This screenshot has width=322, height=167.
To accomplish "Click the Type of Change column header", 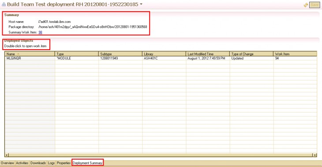I will click(x=251, y=54).
